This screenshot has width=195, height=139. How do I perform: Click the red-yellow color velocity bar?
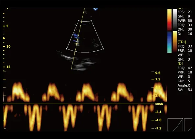(x=169, y=20)
